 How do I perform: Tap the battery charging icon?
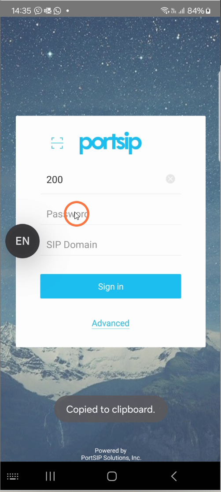208,11
